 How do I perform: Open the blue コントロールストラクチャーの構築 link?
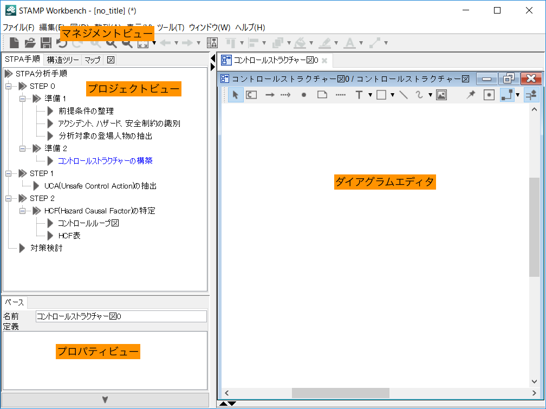click(x=105, y=160)
